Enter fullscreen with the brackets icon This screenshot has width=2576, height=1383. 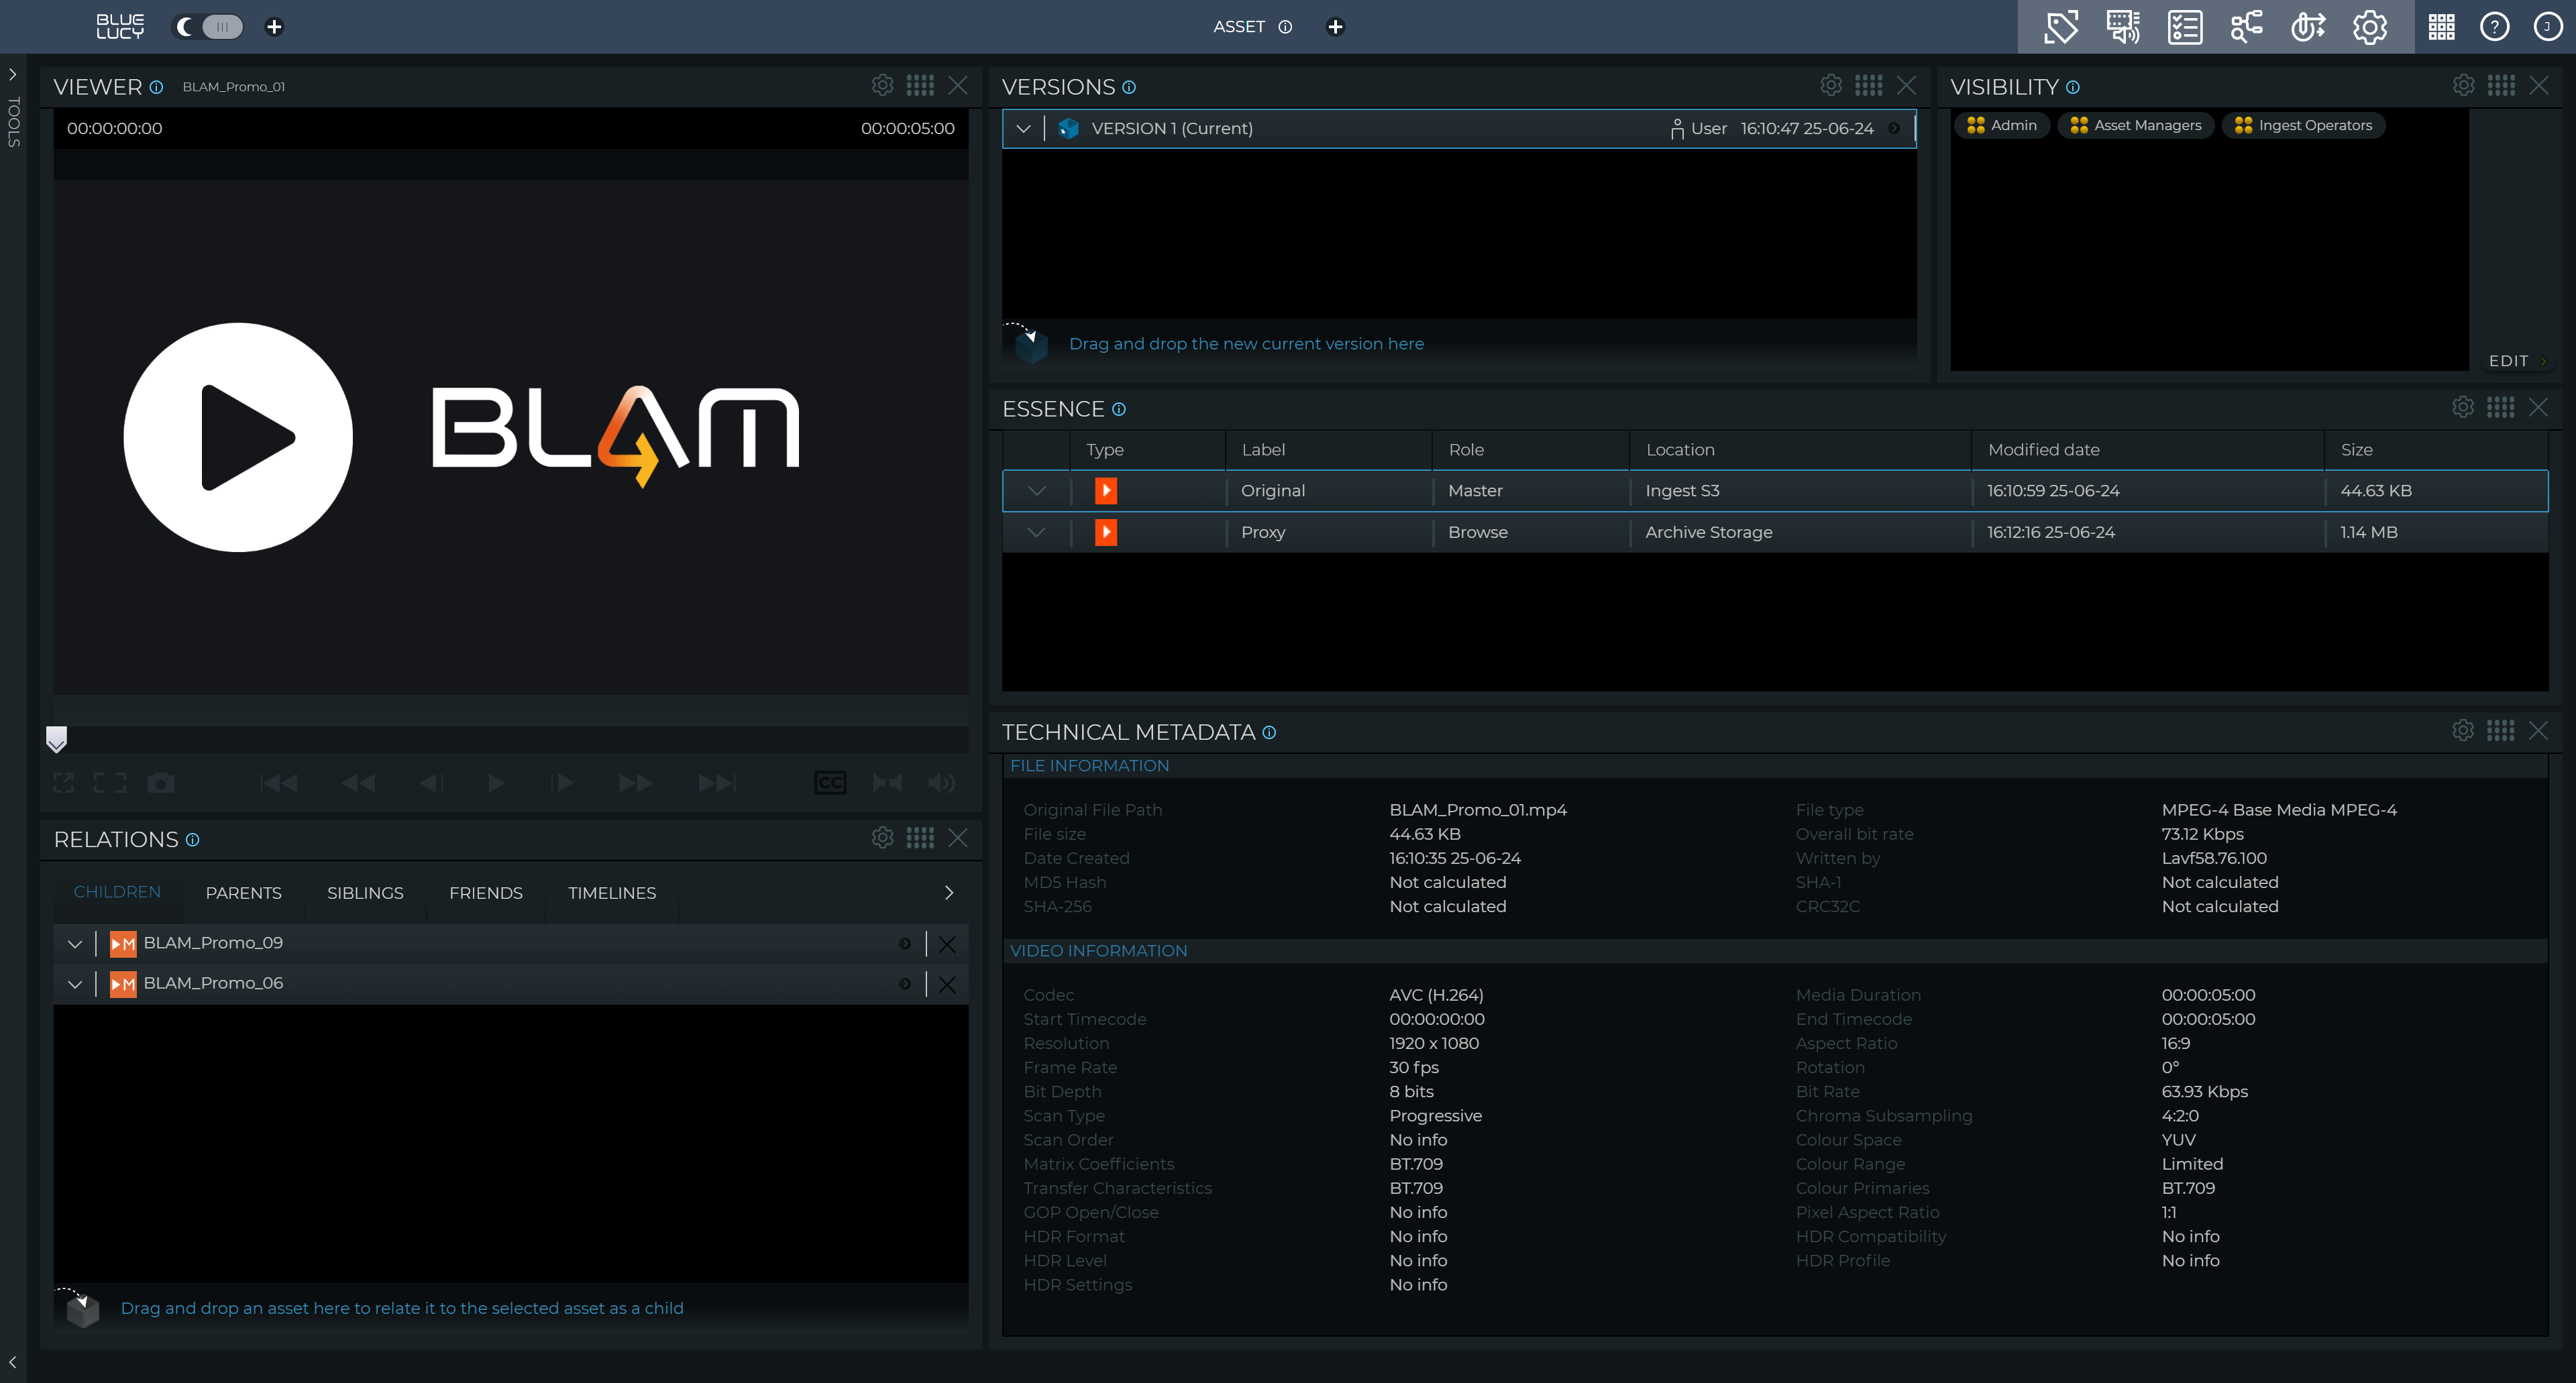(x=110, y=783)
